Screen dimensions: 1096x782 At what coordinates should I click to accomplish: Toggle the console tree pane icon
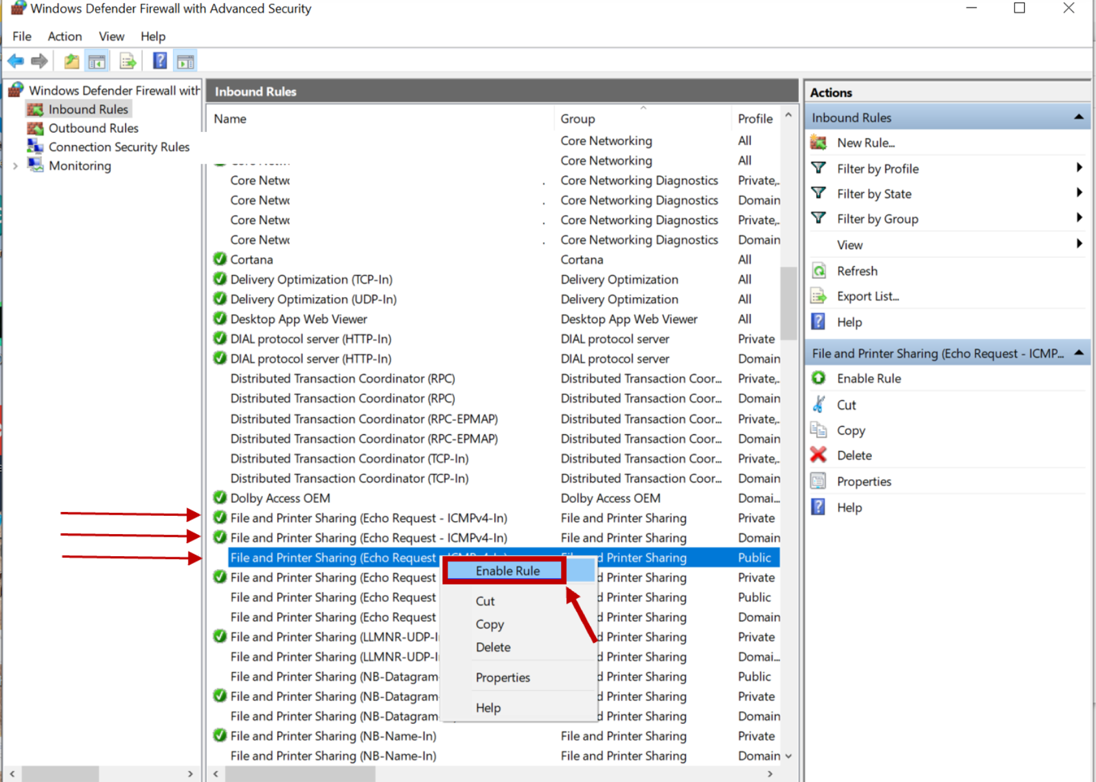pos(97,61)
